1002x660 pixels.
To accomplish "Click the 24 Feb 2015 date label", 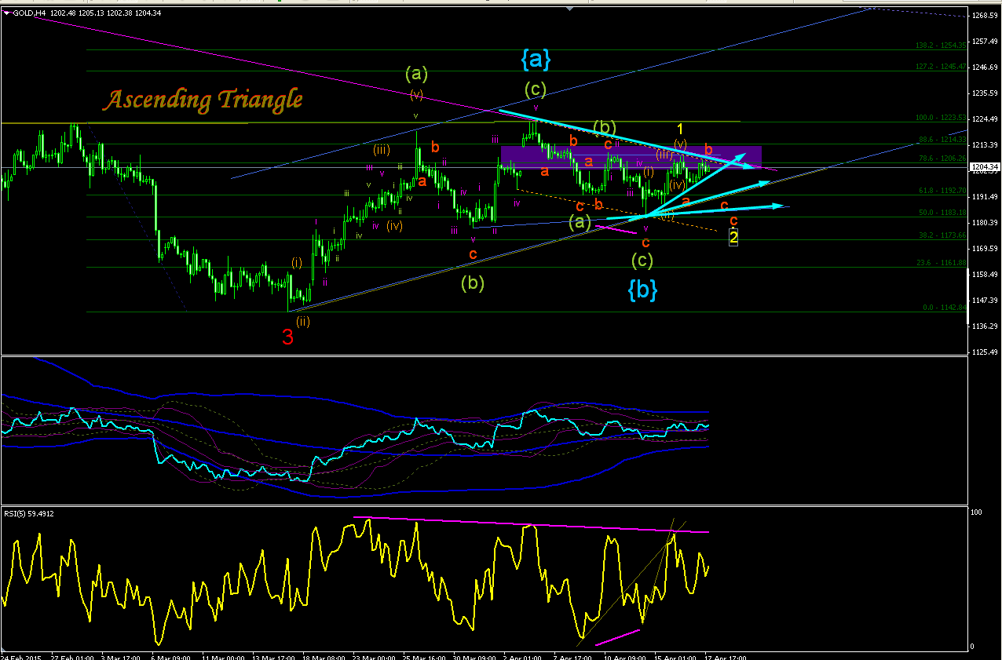I will click(x=22, y=656).
